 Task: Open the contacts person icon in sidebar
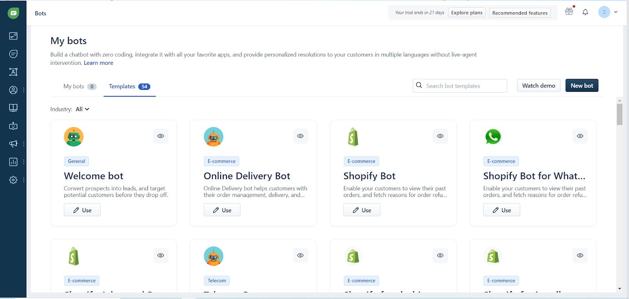13,90
